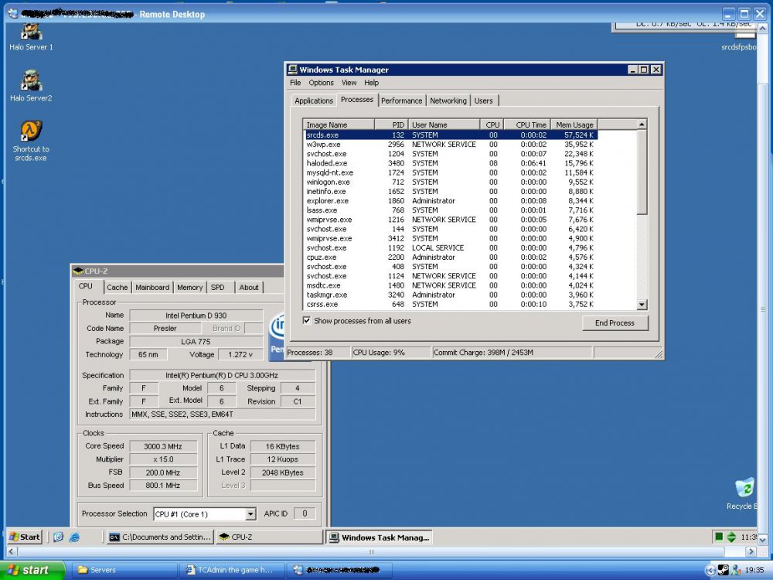Open the Halo Server 1 desktop shortcut
This screenshot has height=580, width=773.
31,32
